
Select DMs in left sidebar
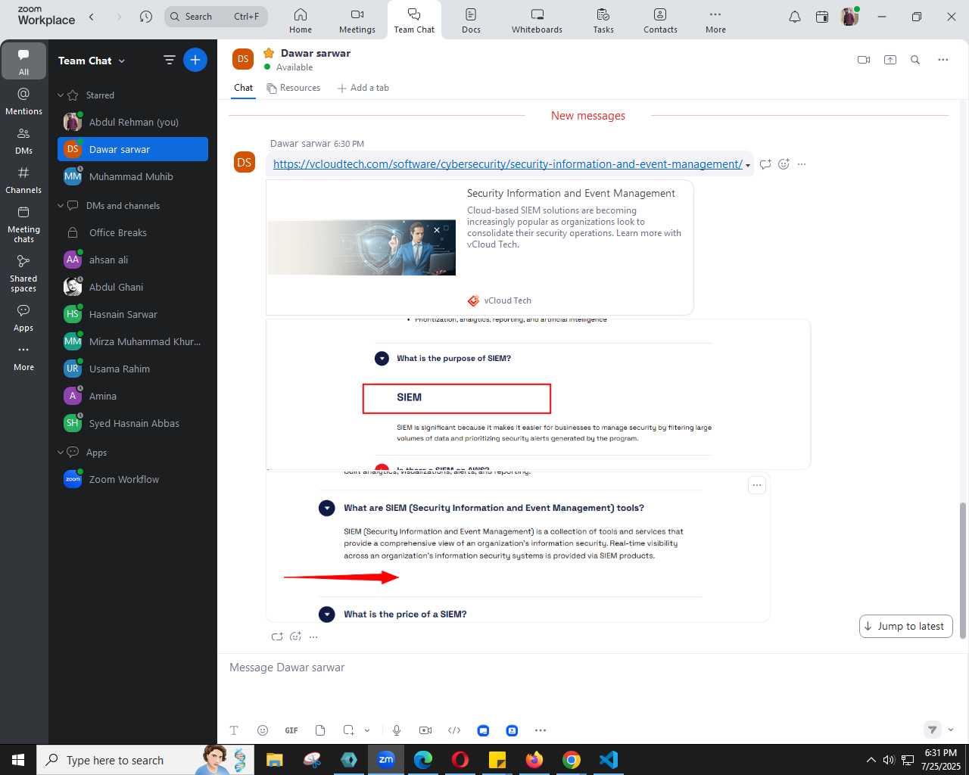tap(24, 141)
